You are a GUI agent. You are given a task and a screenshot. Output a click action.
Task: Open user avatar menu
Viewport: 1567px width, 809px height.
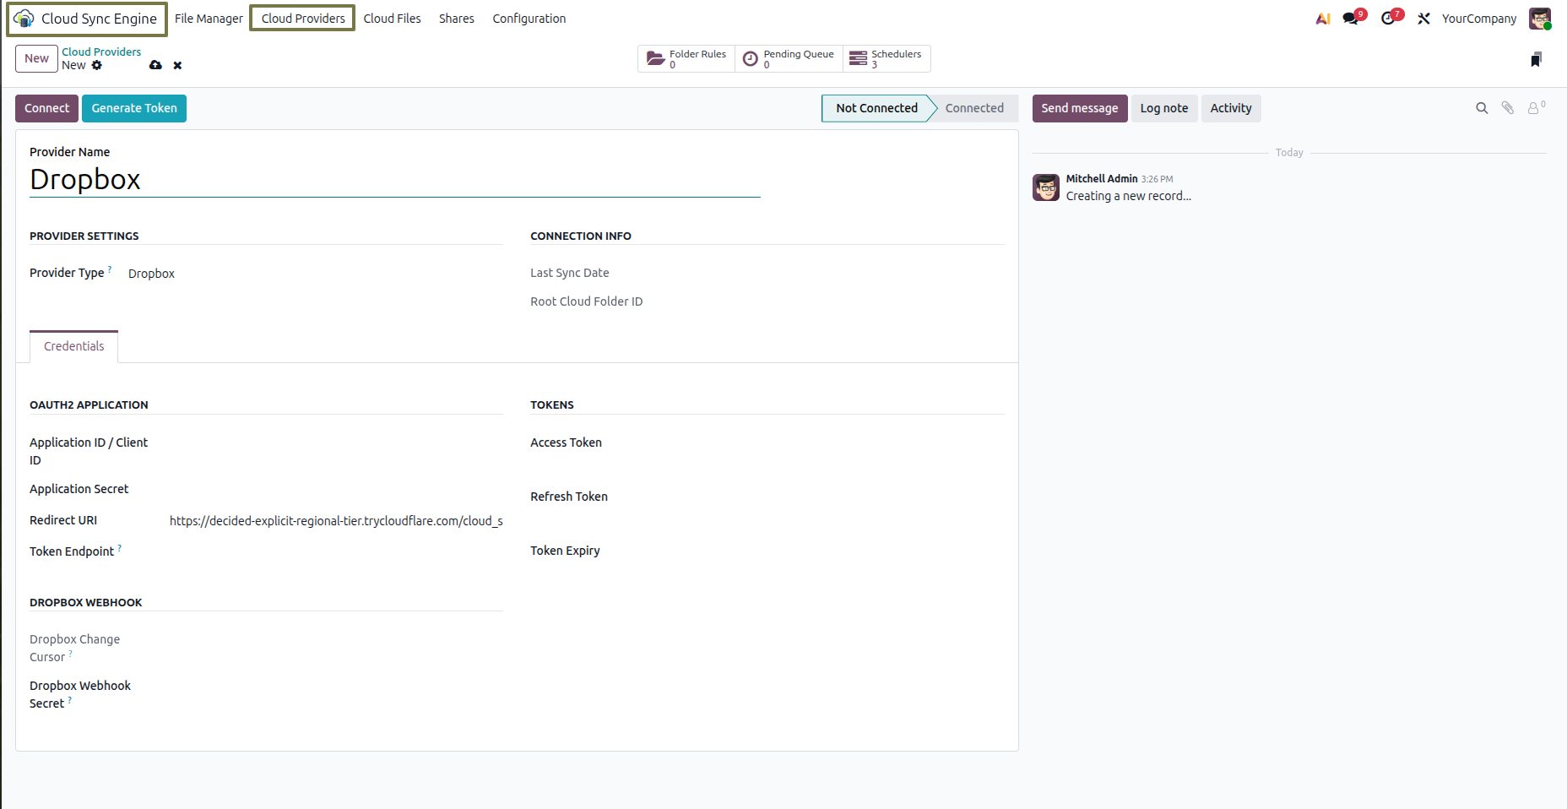click(x=1540, y=19)
